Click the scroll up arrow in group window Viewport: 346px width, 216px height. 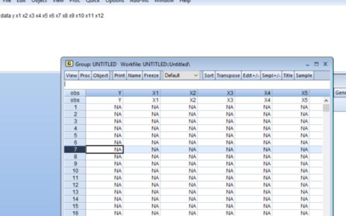pyautogui.click(x=326, y=100)
